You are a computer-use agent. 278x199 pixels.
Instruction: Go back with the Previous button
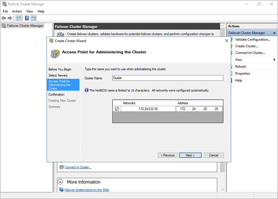click(168, 155)
